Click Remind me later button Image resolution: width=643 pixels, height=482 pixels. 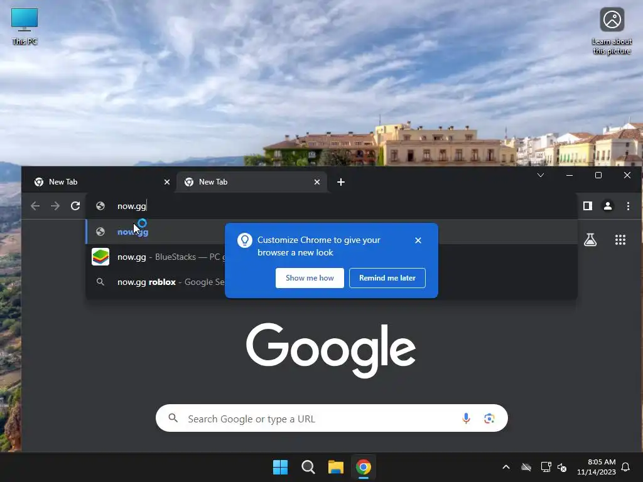(387, 278)
